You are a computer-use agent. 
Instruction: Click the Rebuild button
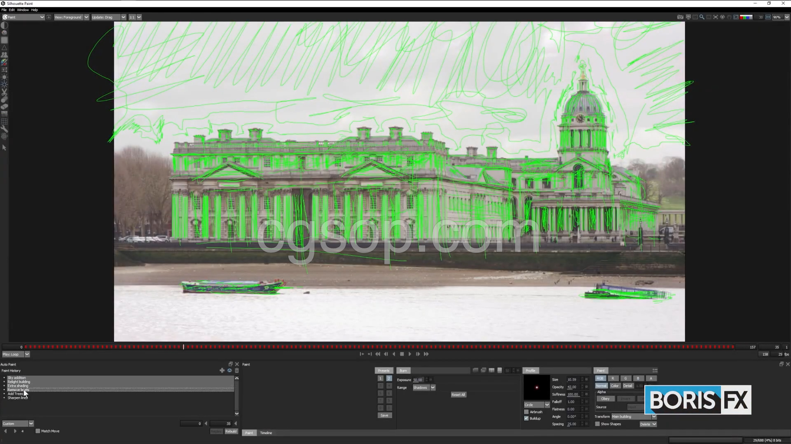click(231, 431)
